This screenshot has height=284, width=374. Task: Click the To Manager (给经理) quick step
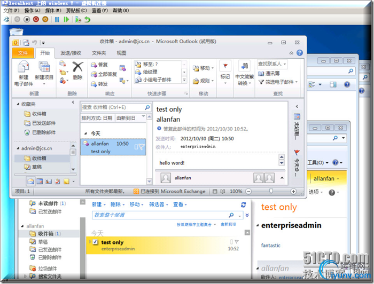coord(146,72)
